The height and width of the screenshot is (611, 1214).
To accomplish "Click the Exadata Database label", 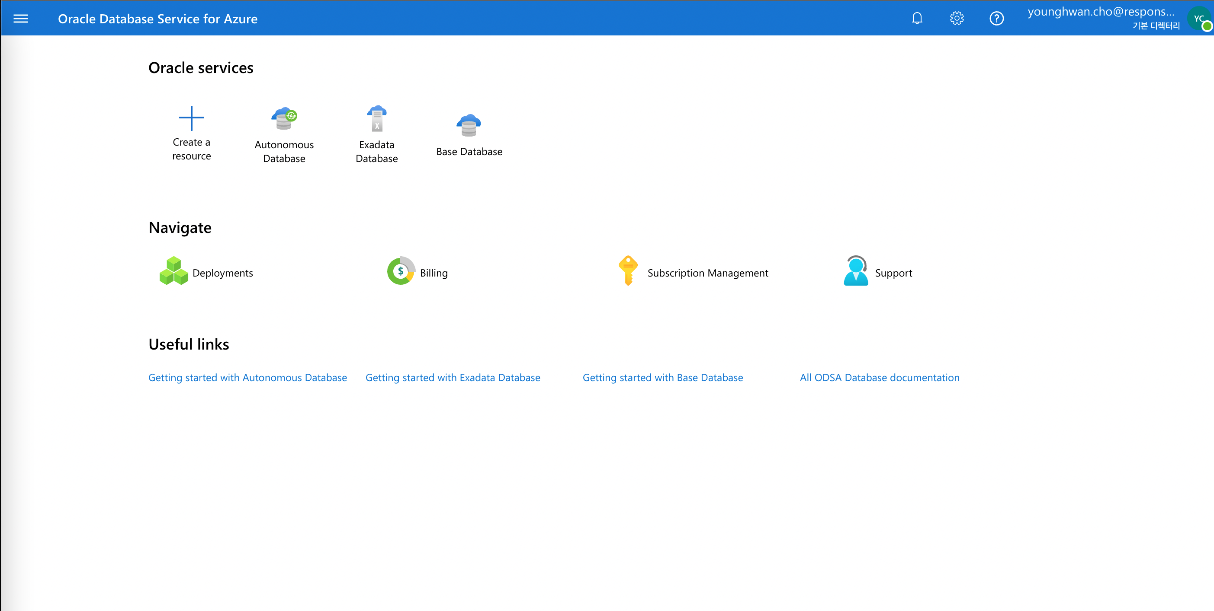I will tap(376, 151).
